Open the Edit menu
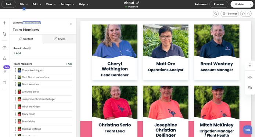The image size is (255, 137). coord(37,4)
